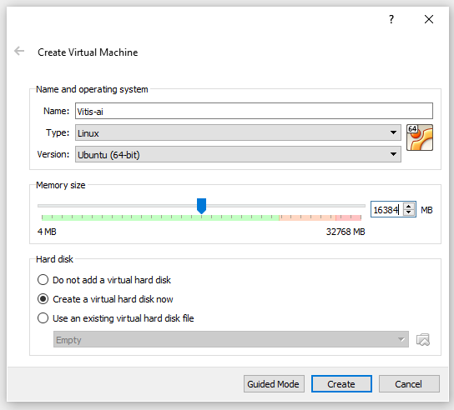Click the Name field containing Vitis-ai

click(254, 111)
